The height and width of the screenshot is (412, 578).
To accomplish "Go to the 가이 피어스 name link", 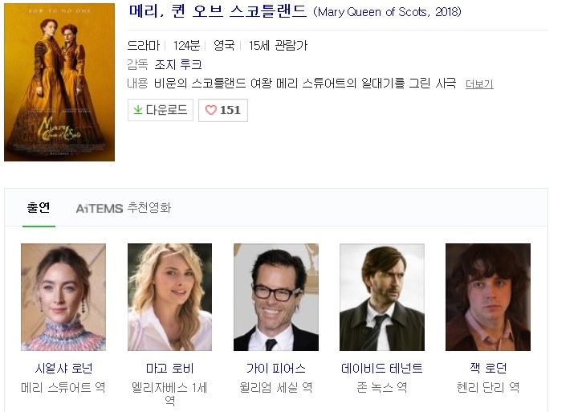I will tap(275, 369).
